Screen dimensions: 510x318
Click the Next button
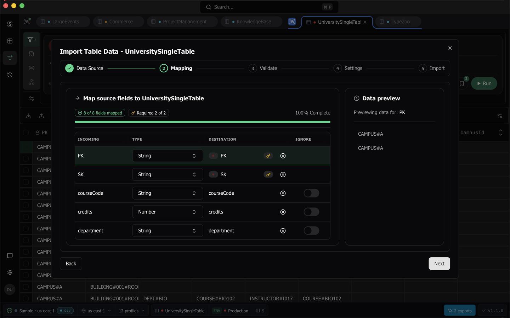tap(439, 264)
